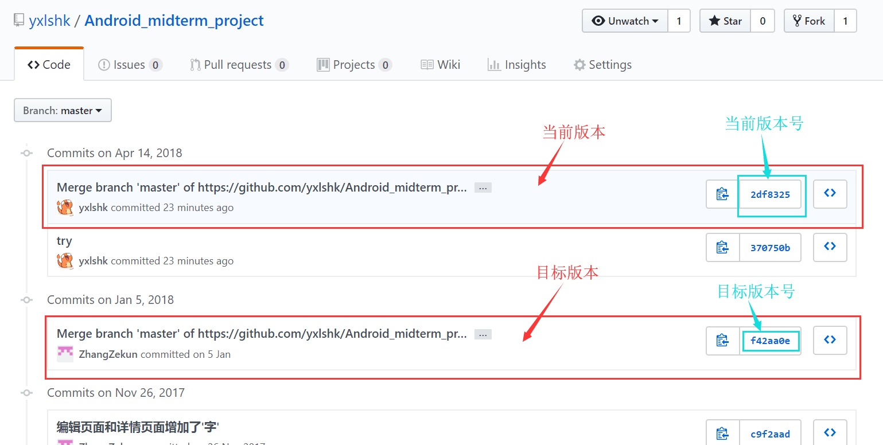
Task: Open the yxlshk owner profile link
Action: 49,21
